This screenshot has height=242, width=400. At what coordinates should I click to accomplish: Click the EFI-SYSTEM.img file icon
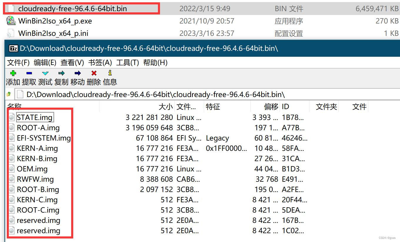[x=11, y=138]
